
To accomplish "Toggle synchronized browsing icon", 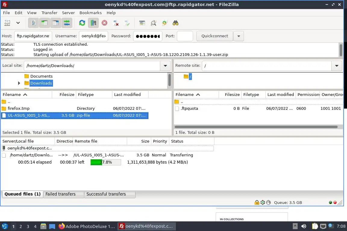I will (164, 23).
